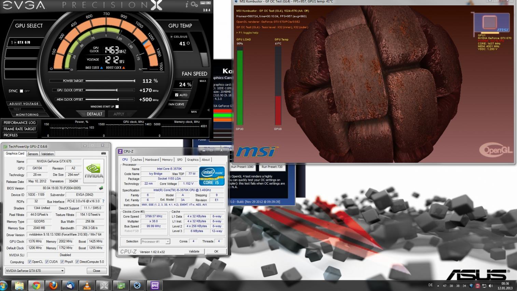The image size is (517, 291).
Task: Switch to GPU-Z taskbar icon
Action: pos(121,286)
